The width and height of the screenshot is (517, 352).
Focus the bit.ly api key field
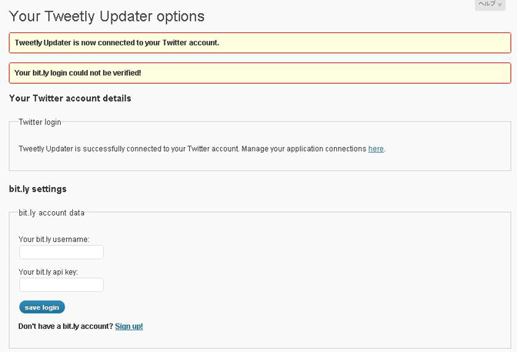coord(62,285)
